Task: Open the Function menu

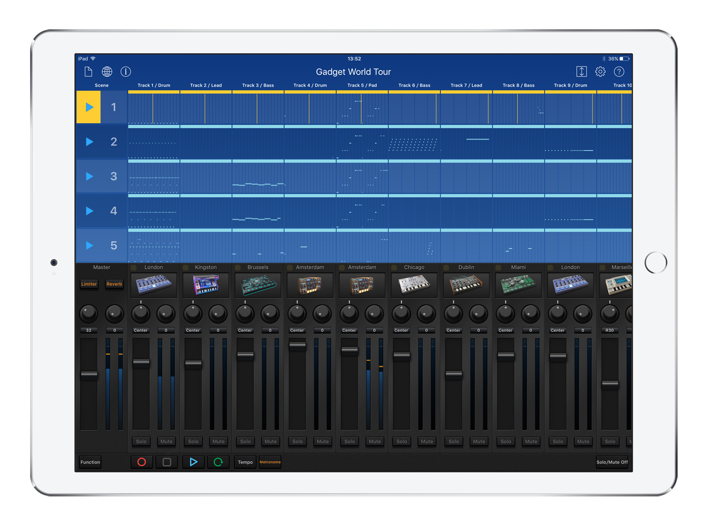Action: pyautogui.click(x=90, y=462)
